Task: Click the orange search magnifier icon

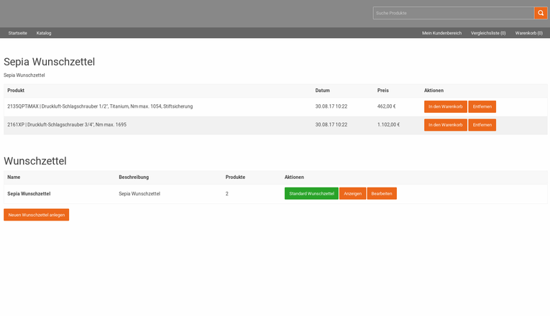Action: coord(541,13)
